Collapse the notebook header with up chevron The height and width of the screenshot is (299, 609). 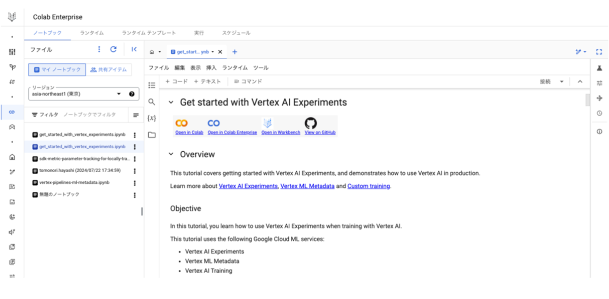[x=580, y=82]
